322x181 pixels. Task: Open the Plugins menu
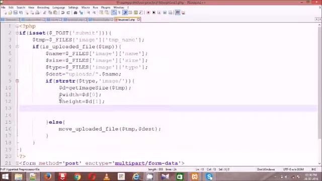(106, 8)
